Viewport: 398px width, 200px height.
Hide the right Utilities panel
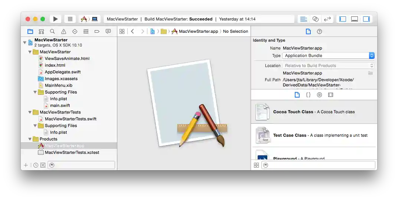(366, 19)
